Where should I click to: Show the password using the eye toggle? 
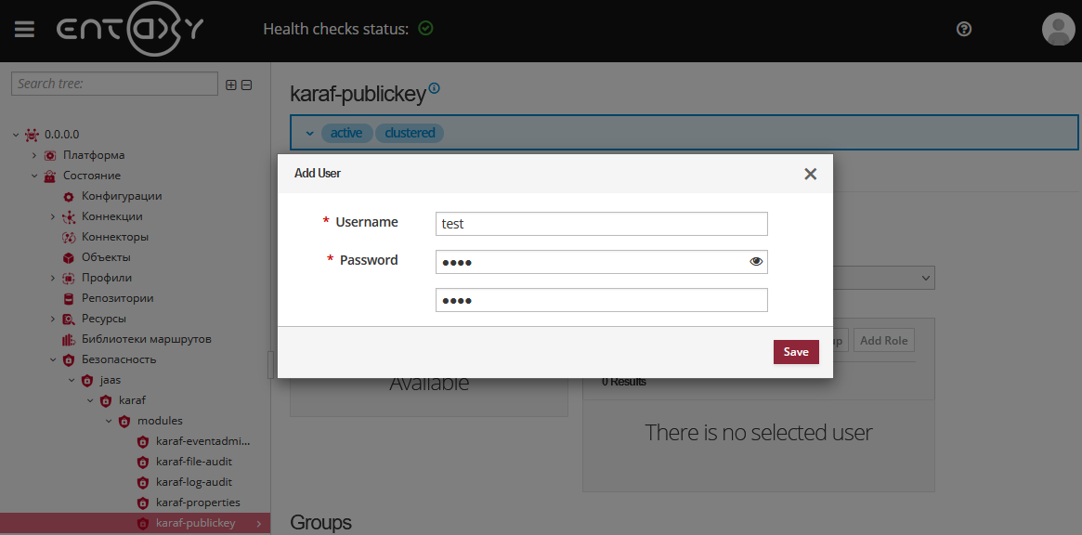[756, 261]
